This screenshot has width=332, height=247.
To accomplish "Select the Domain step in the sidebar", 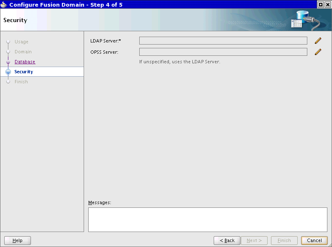I will (x=23, y=52).
